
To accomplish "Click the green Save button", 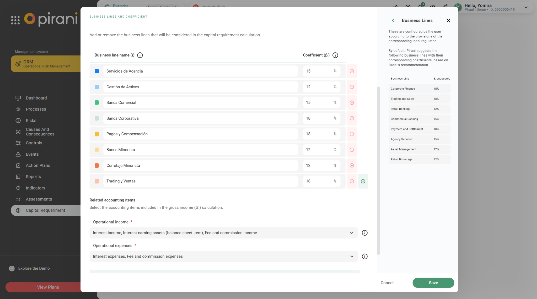I will 433,283.
